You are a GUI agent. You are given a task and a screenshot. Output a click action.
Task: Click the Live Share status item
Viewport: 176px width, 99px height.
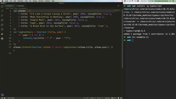(11, 98)
